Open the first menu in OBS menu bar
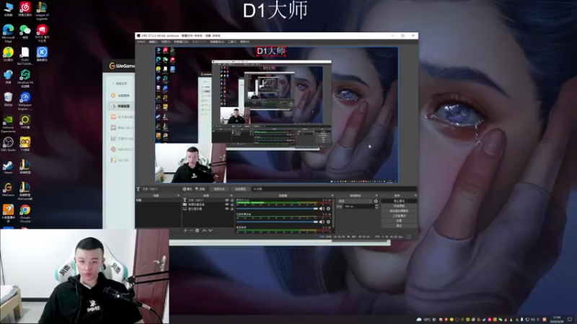Viewport: 577px width, 324px height. tap(141, 42)
